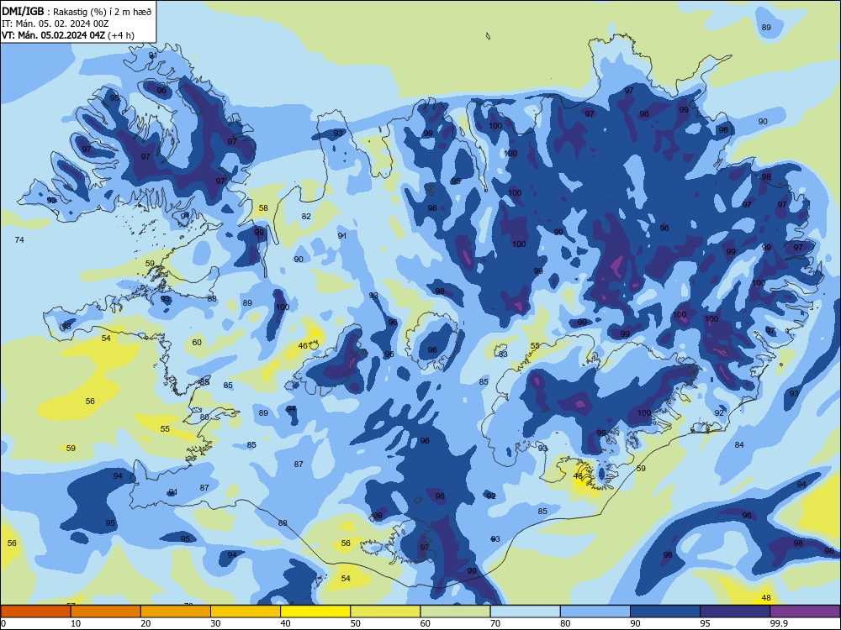This screenshot has height=630, width=841.
Task: Click the medium blue 80–90 legend swatch
Action: [x=595, y=612]
